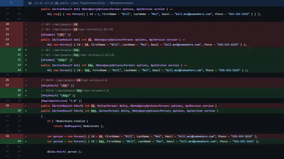Select removed line number 24

pyautogui.click(x=7, y=44)
